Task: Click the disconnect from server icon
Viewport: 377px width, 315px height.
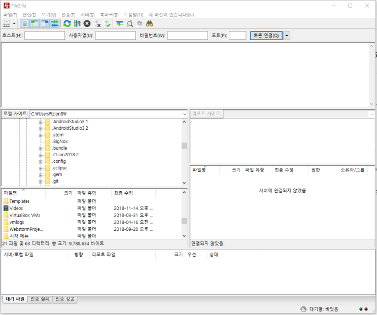Action: (97, 23)
